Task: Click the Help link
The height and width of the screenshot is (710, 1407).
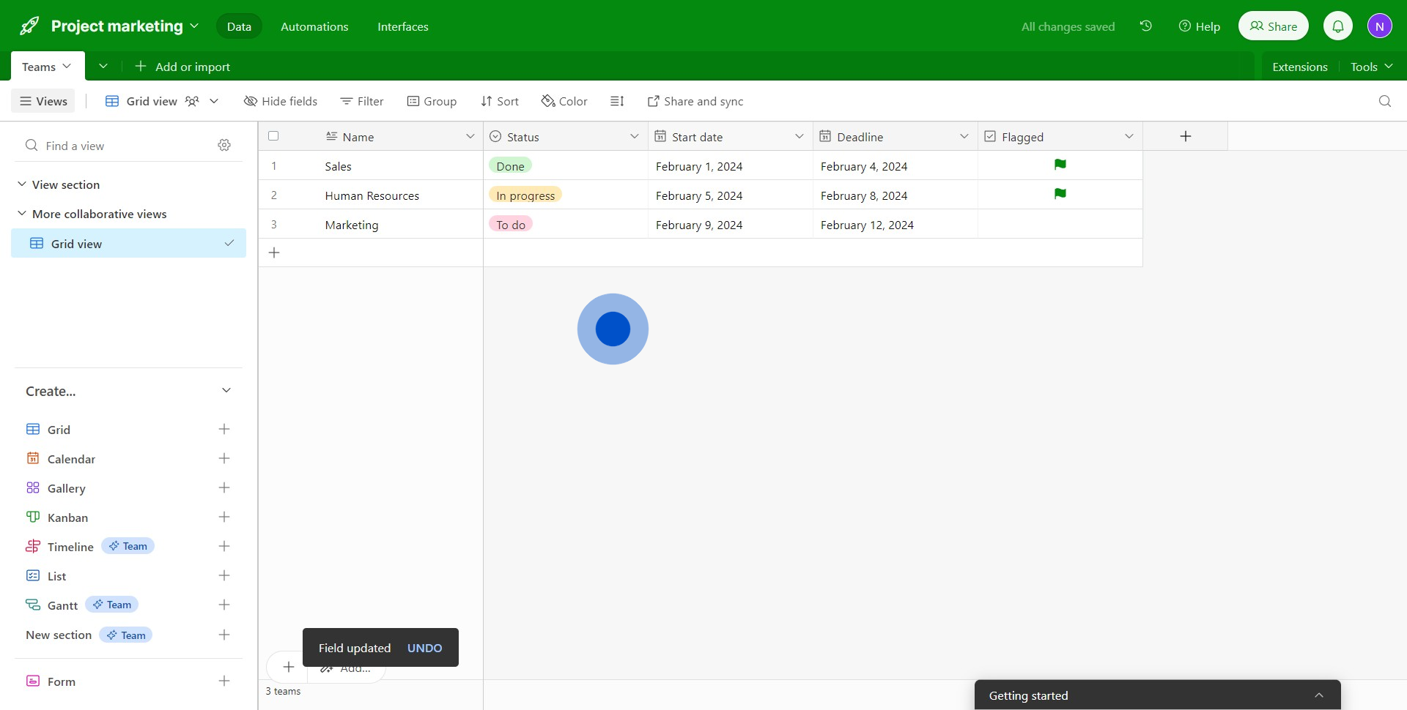Action: [1200, 26]
